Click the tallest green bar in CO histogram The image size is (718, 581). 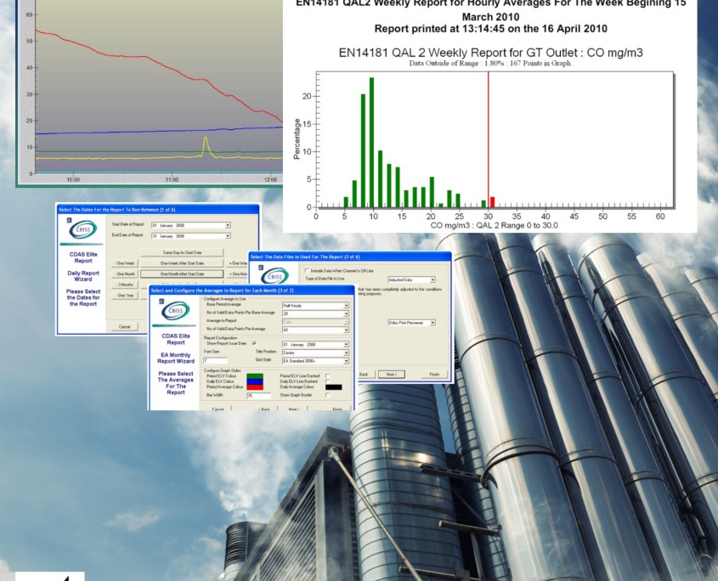[x=372, y=143]
